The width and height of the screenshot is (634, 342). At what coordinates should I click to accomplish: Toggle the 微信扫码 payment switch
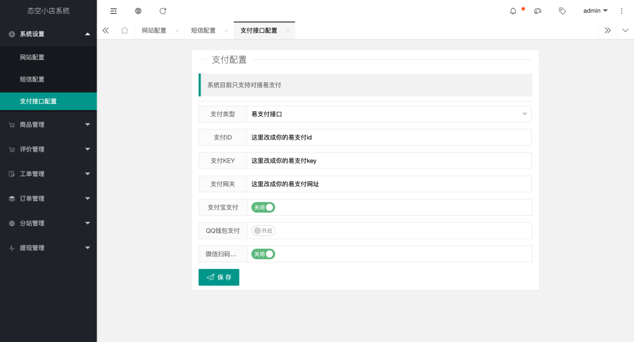[263, 254]
